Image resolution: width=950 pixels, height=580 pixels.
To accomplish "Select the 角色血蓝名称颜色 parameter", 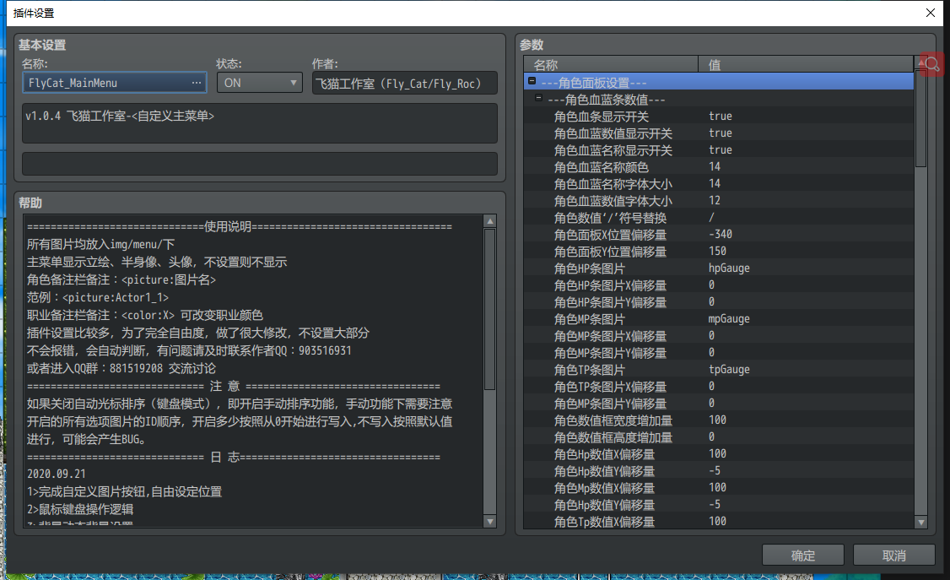I will click(719, 167).
